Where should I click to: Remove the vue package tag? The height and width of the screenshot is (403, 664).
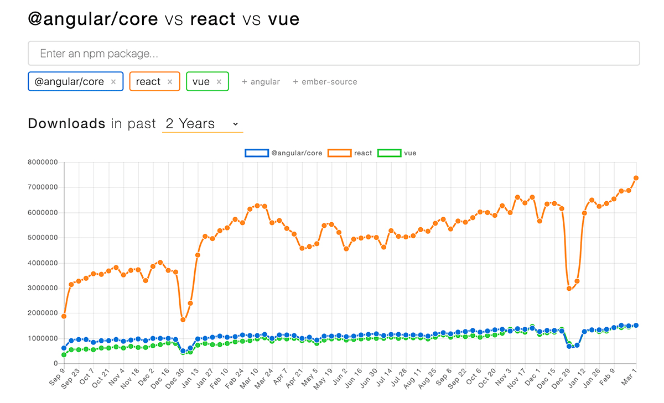pos(220,81)
